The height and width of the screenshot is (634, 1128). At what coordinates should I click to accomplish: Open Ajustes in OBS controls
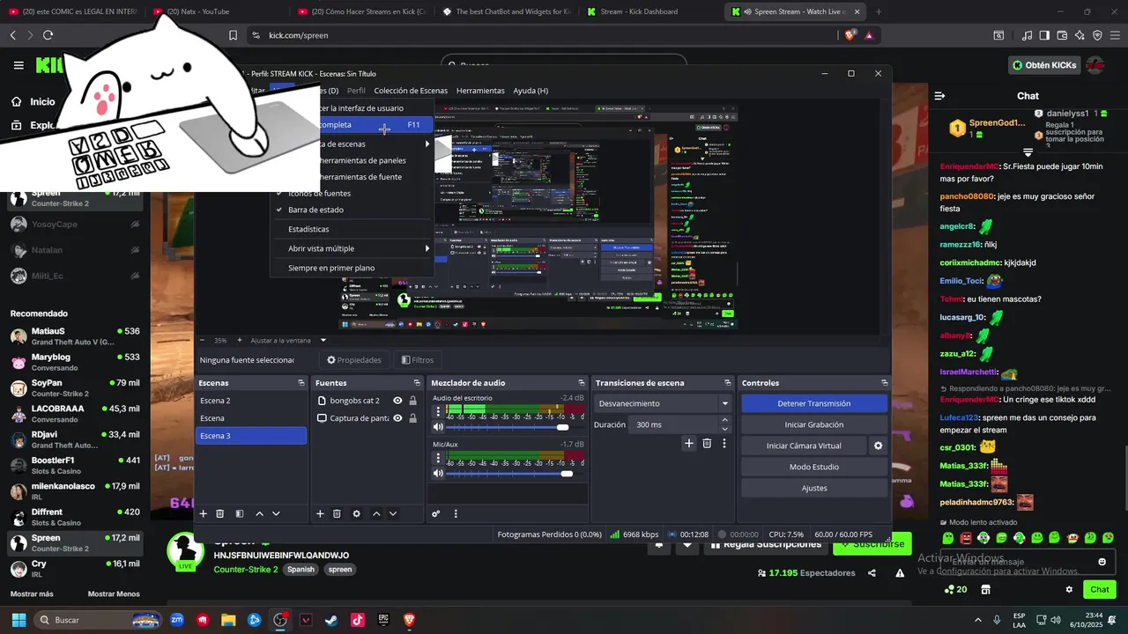(x=814, y=488)
